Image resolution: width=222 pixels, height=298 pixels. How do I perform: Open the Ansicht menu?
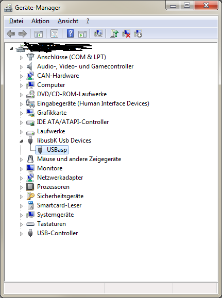pyautogui.click(x=68, y=21)
